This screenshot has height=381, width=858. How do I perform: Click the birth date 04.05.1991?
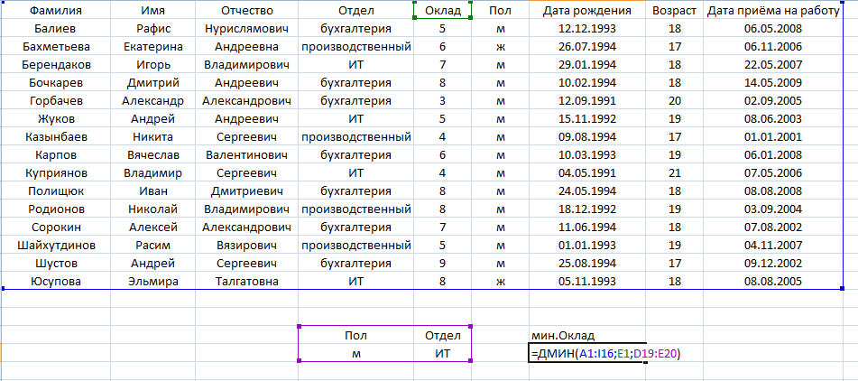point(587,173)
